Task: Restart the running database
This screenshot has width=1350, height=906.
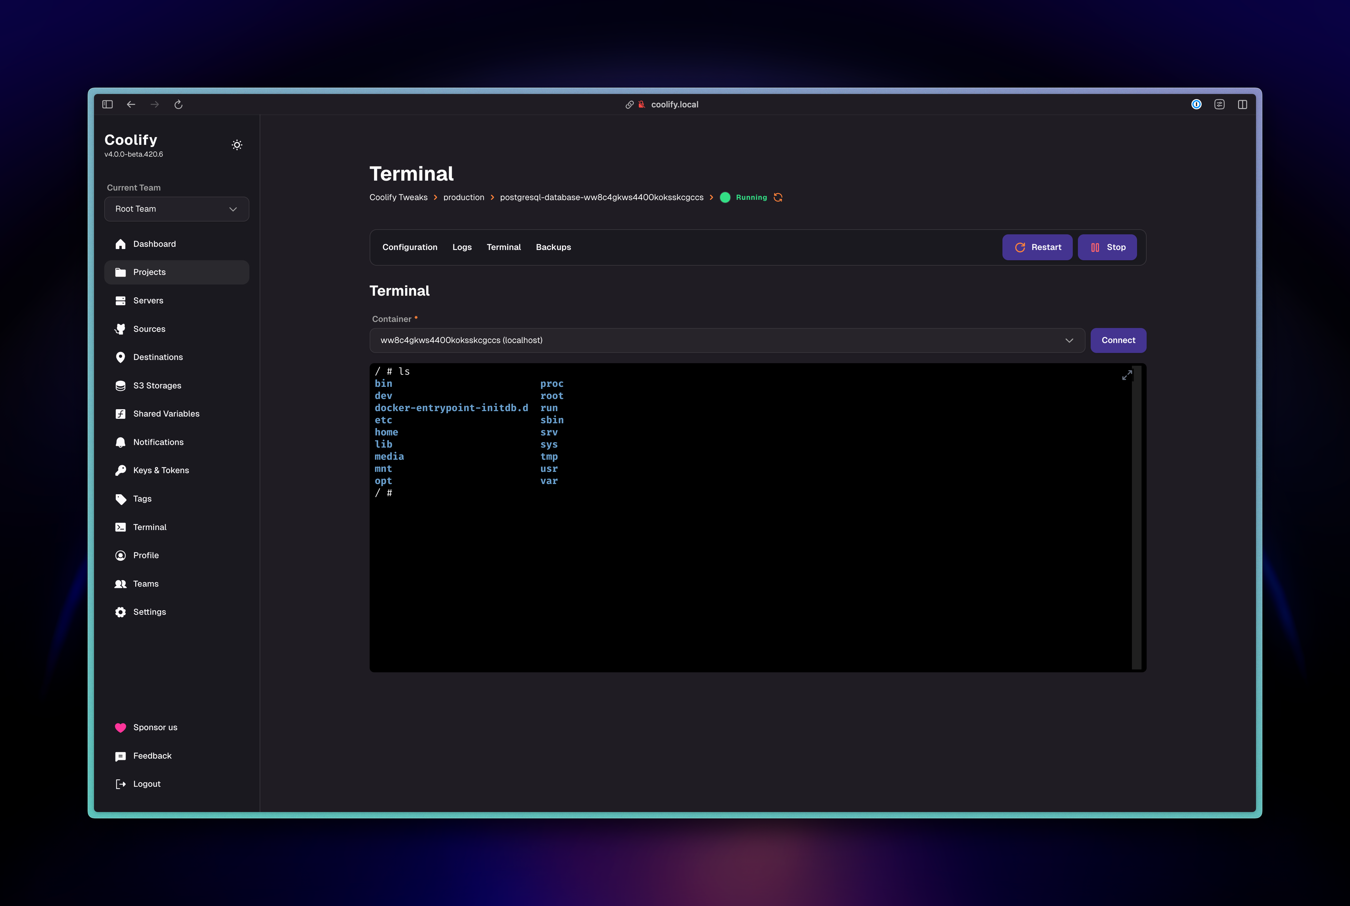Action: tap(1037, 247)
